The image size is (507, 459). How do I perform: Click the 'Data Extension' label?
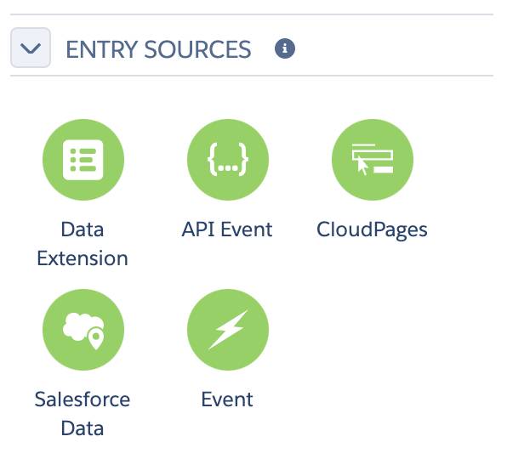(83, 244)
